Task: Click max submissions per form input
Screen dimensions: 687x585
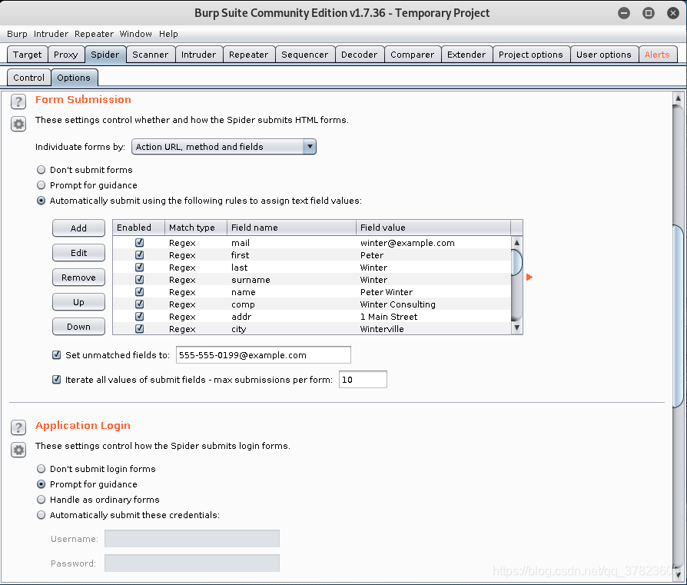Action: pos(363,380)
